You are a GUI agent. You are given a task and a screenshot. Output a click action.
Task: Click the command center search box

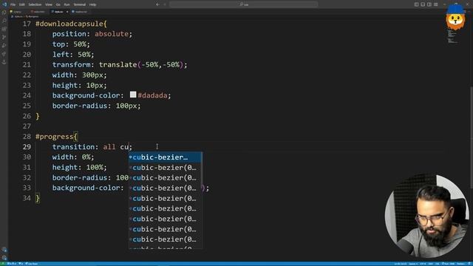[x=243, y=4]
